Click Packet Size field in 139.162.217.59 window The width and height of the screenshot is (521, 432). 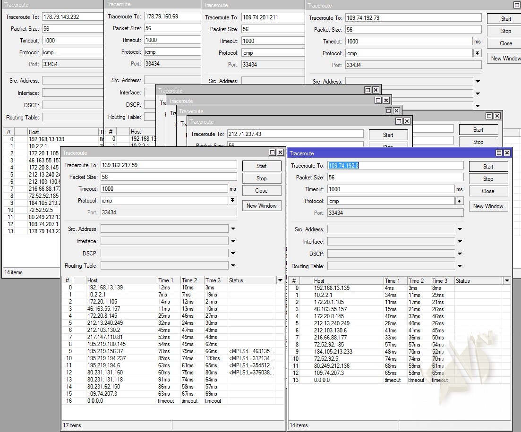coord(168,177)
